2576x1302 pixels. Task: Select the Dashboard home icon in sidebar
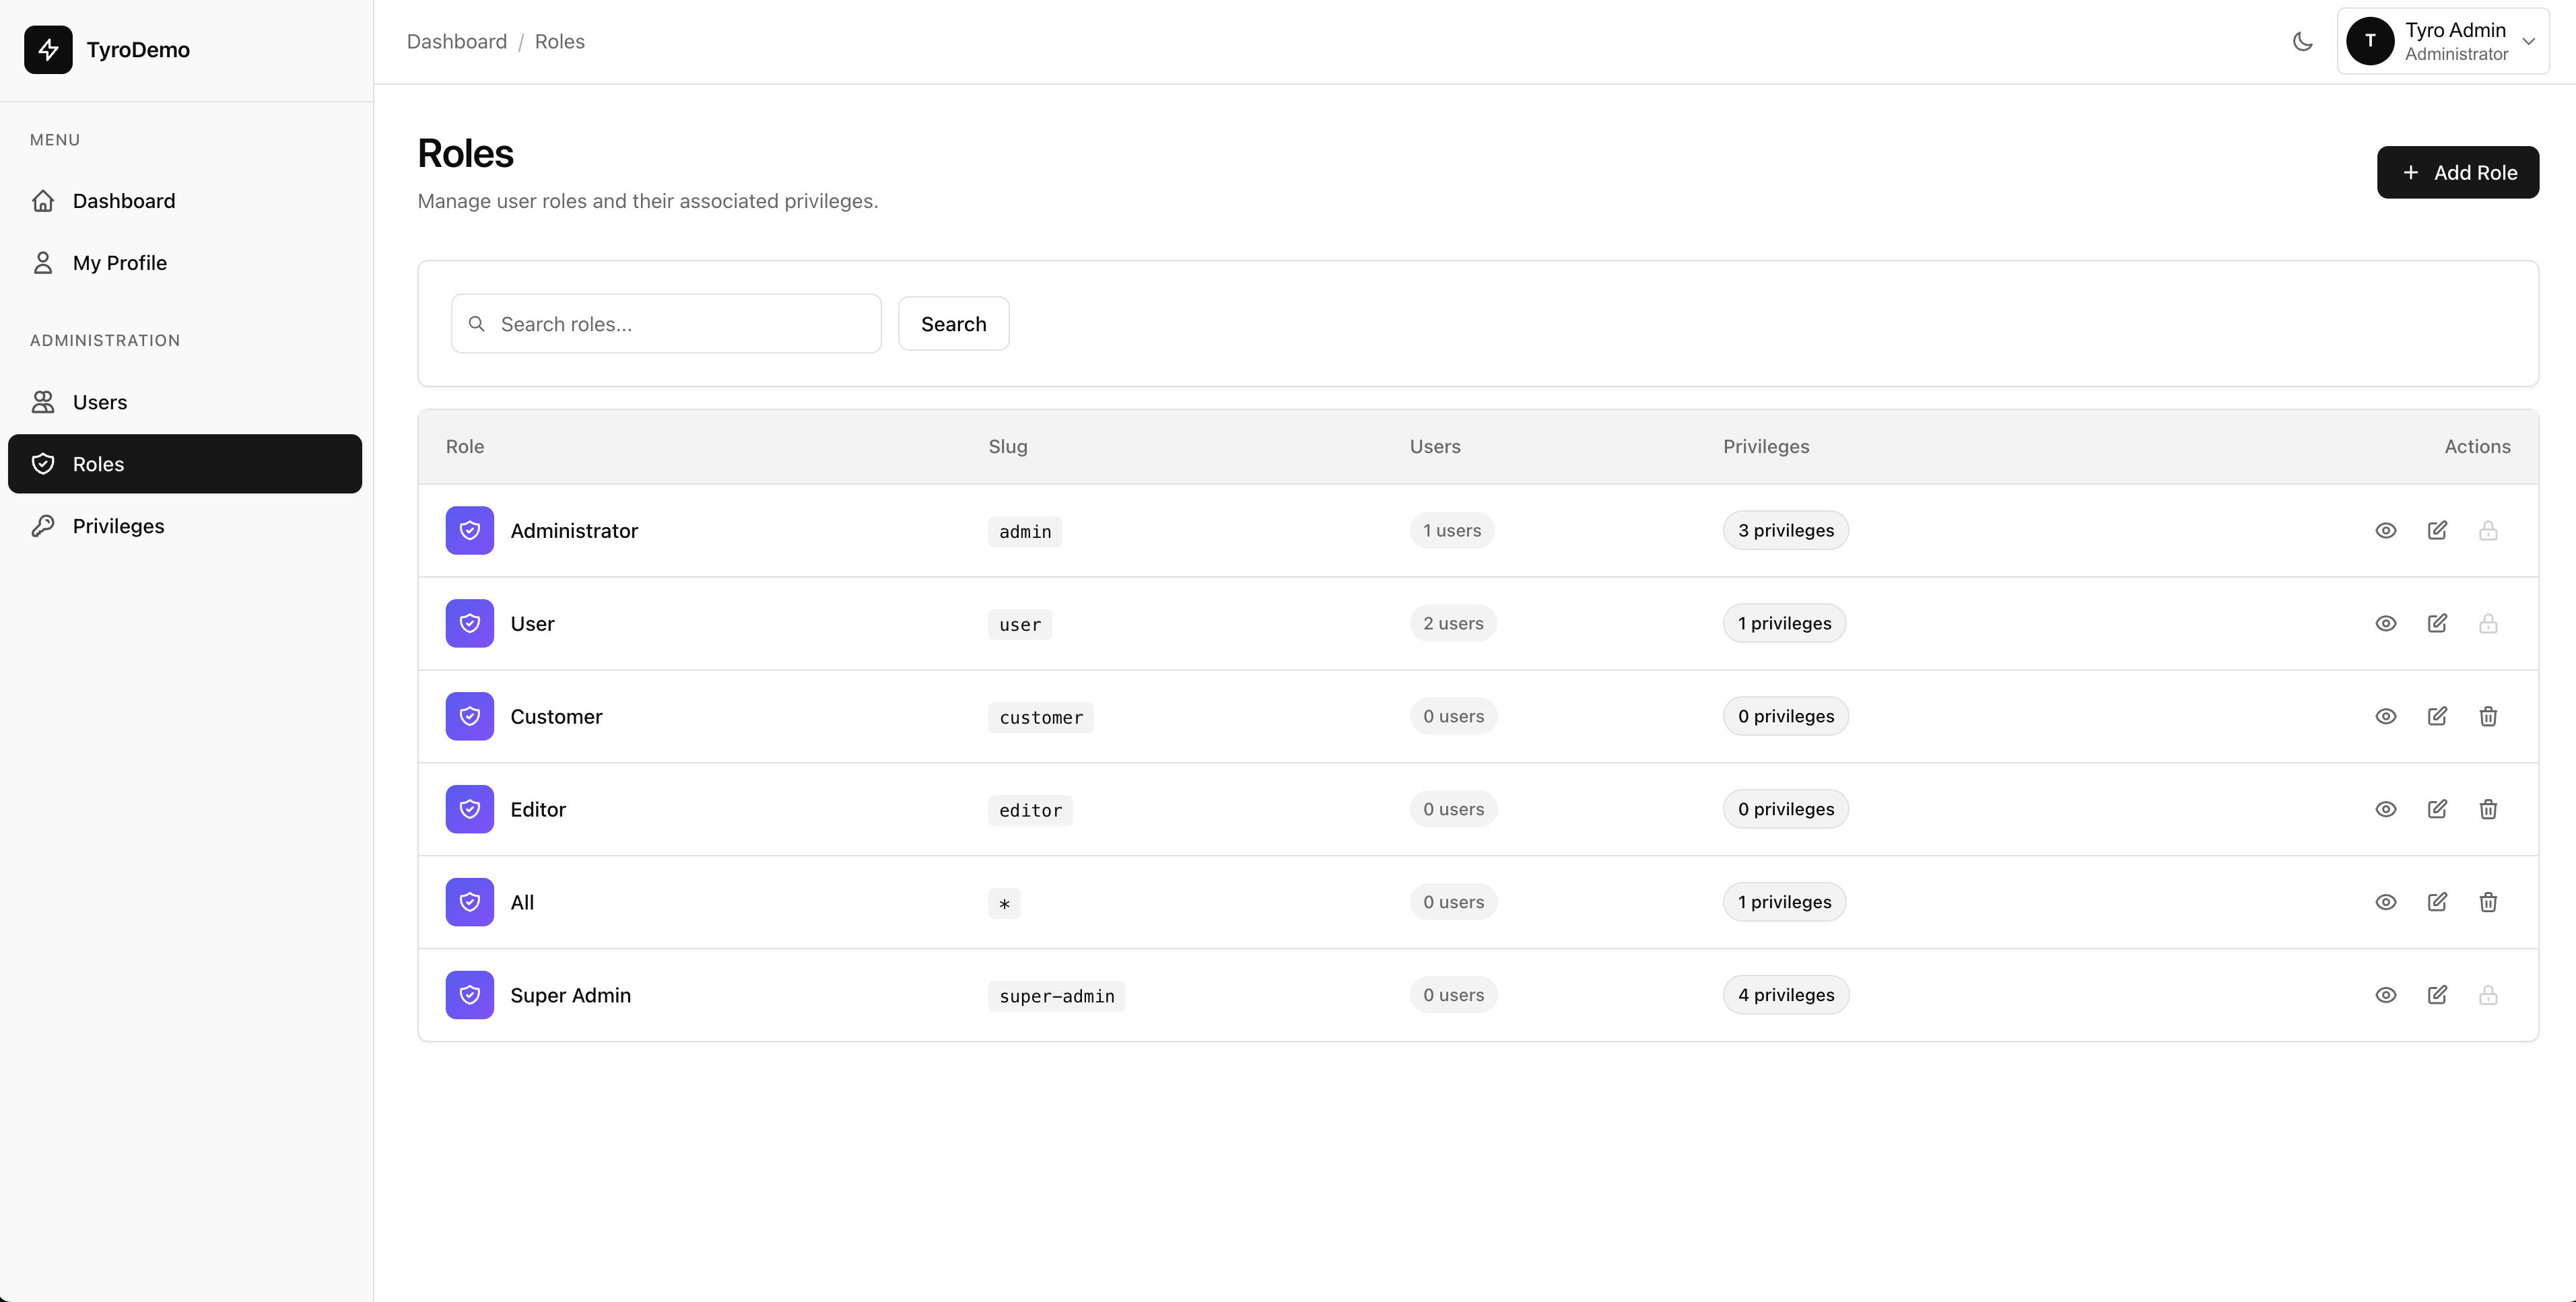click(43, 200)
